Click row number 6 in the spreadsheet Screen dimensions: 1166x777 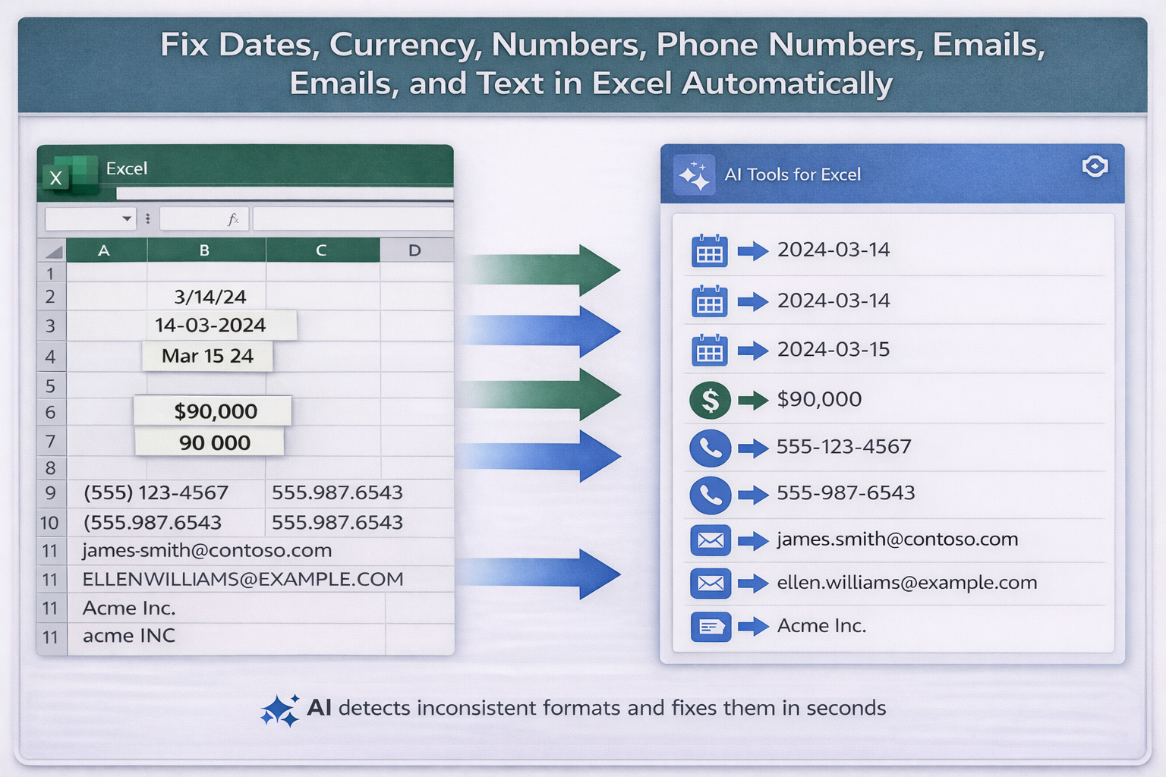(50, 412)
